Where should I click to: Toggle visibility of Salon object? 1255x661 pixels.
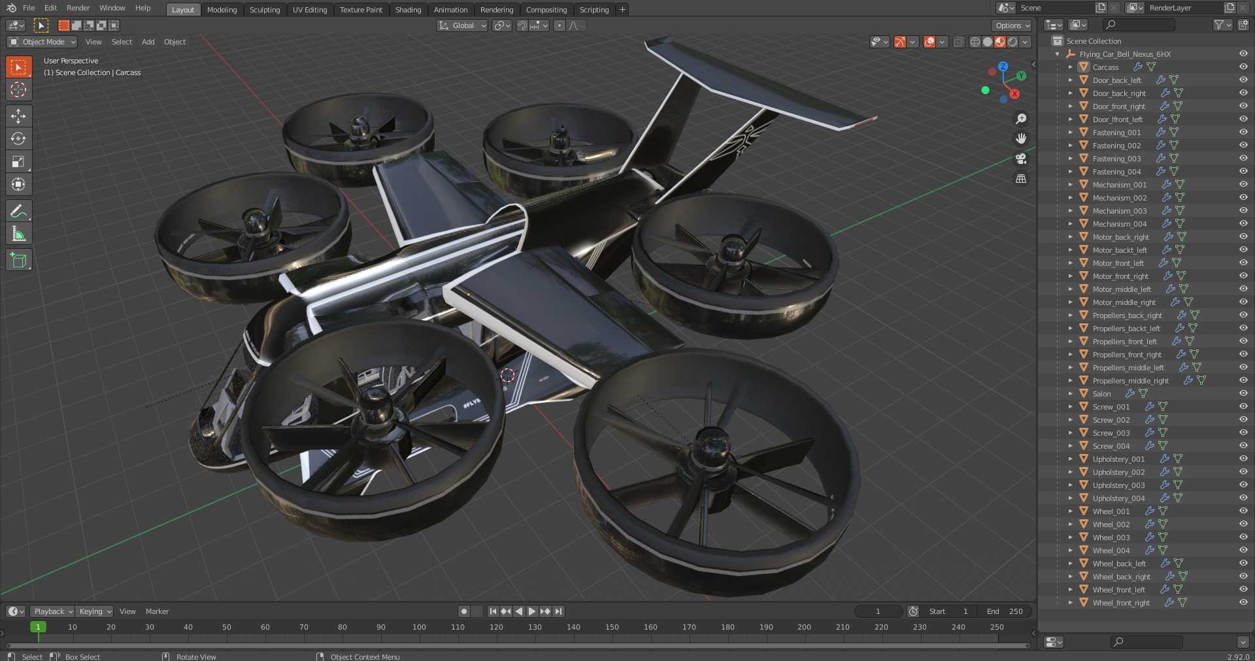coord(1243,393)
